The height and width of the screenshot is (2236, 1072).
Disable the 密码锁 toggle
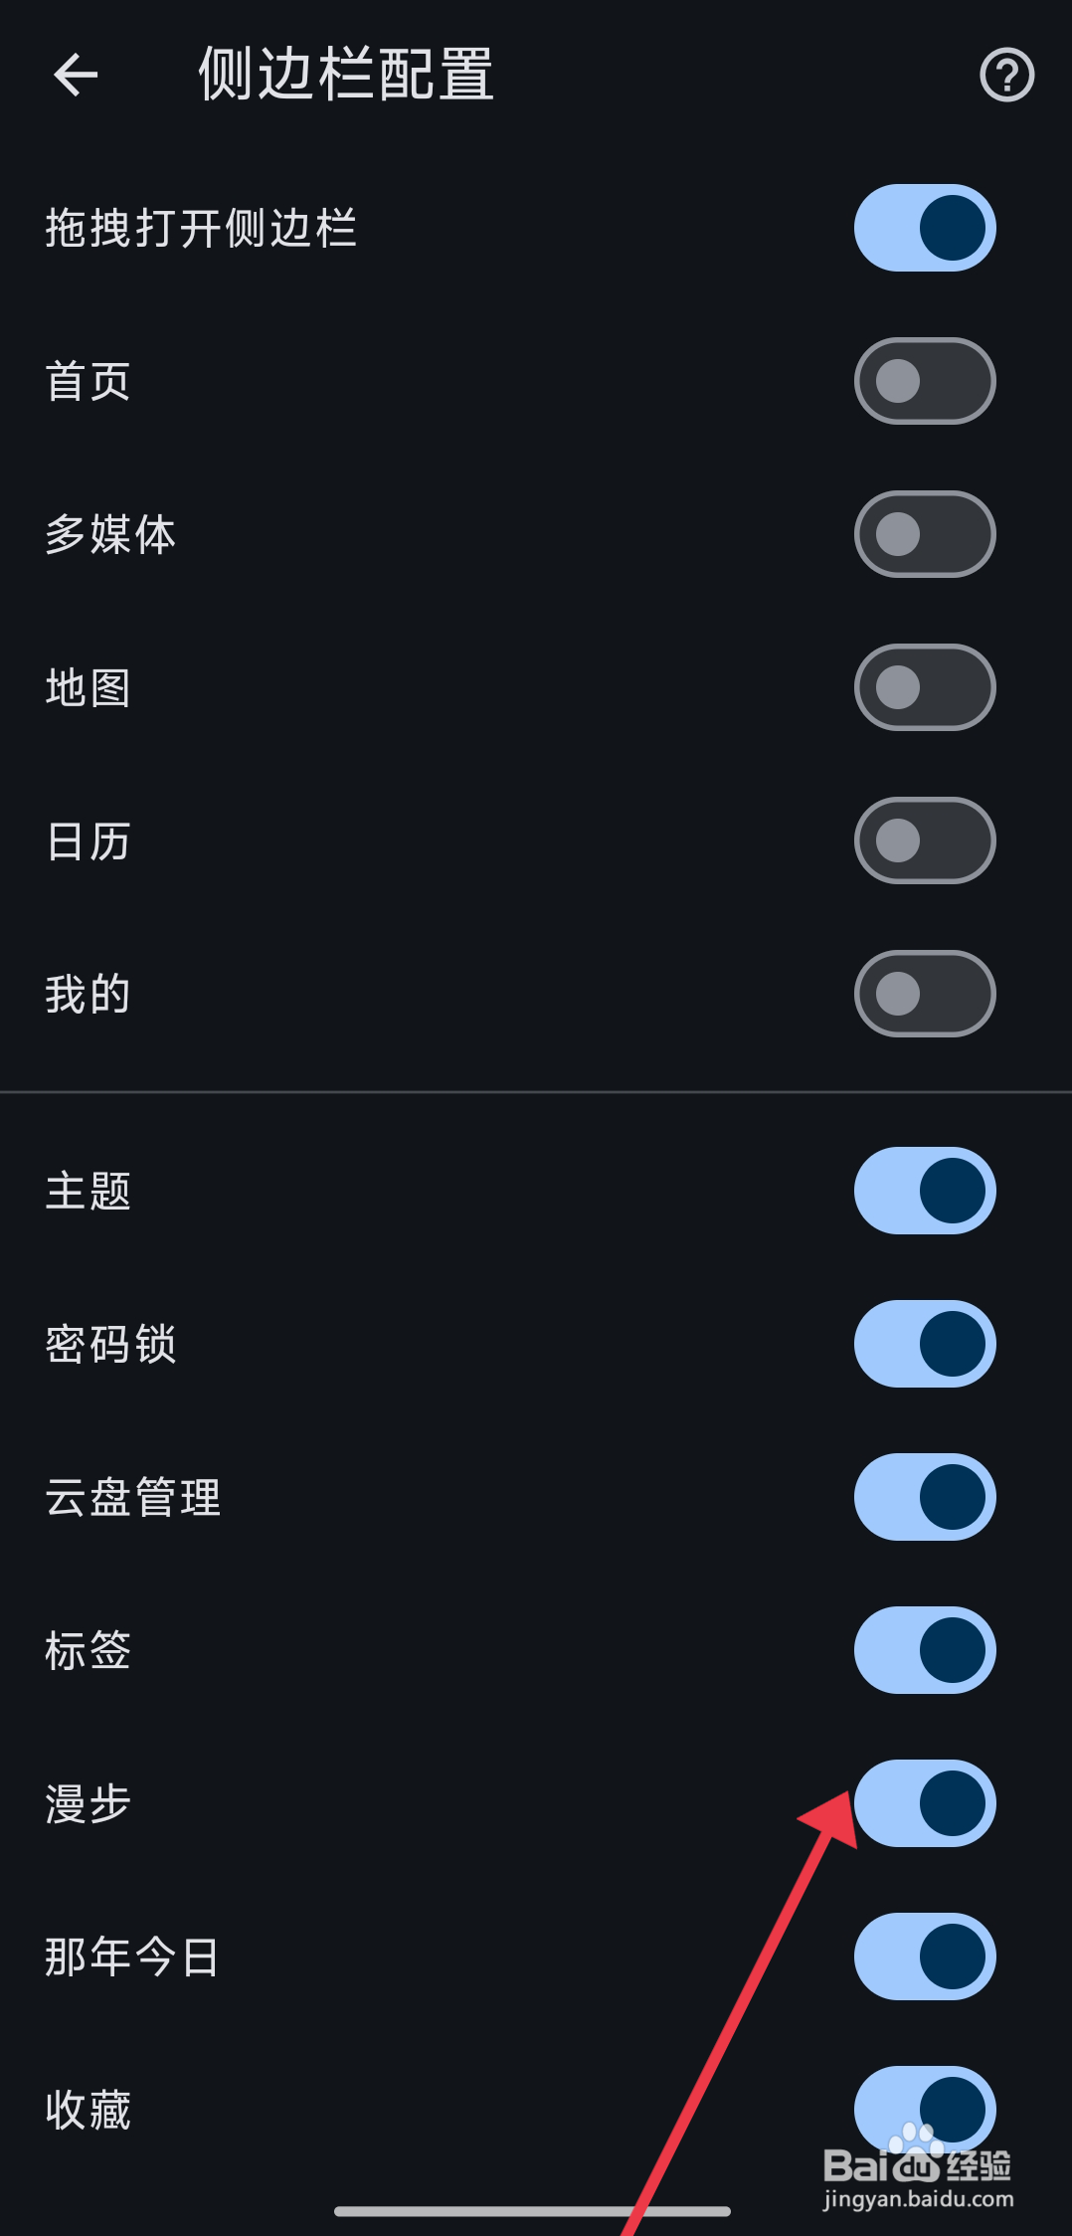point(925,1344)
